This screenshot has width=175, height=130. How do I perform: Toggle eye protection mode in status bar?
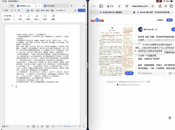[x=28, y=126]
